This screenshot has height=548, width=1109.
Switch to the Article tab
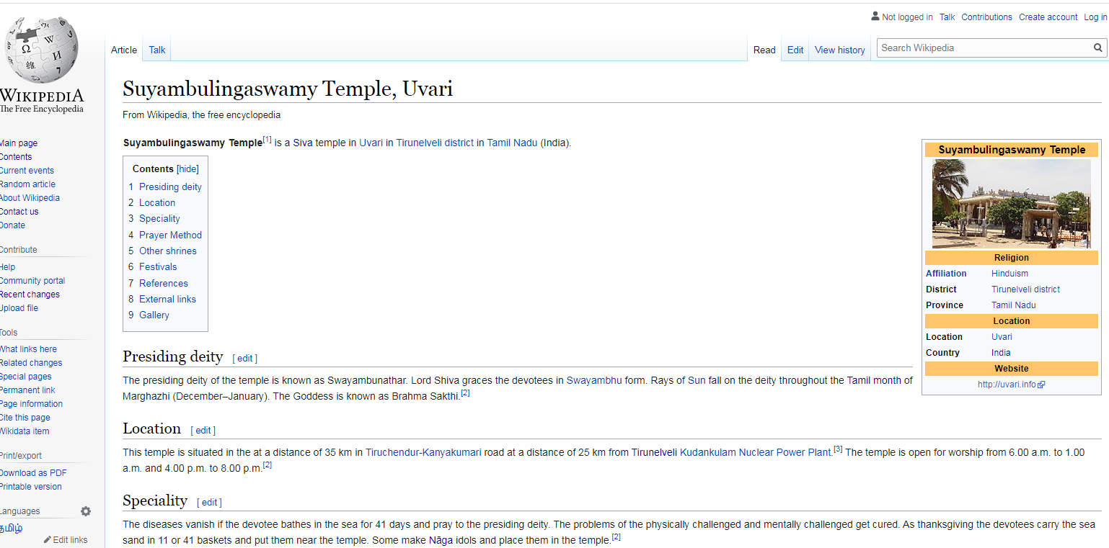pyautogui.click(x=124, y=50)
